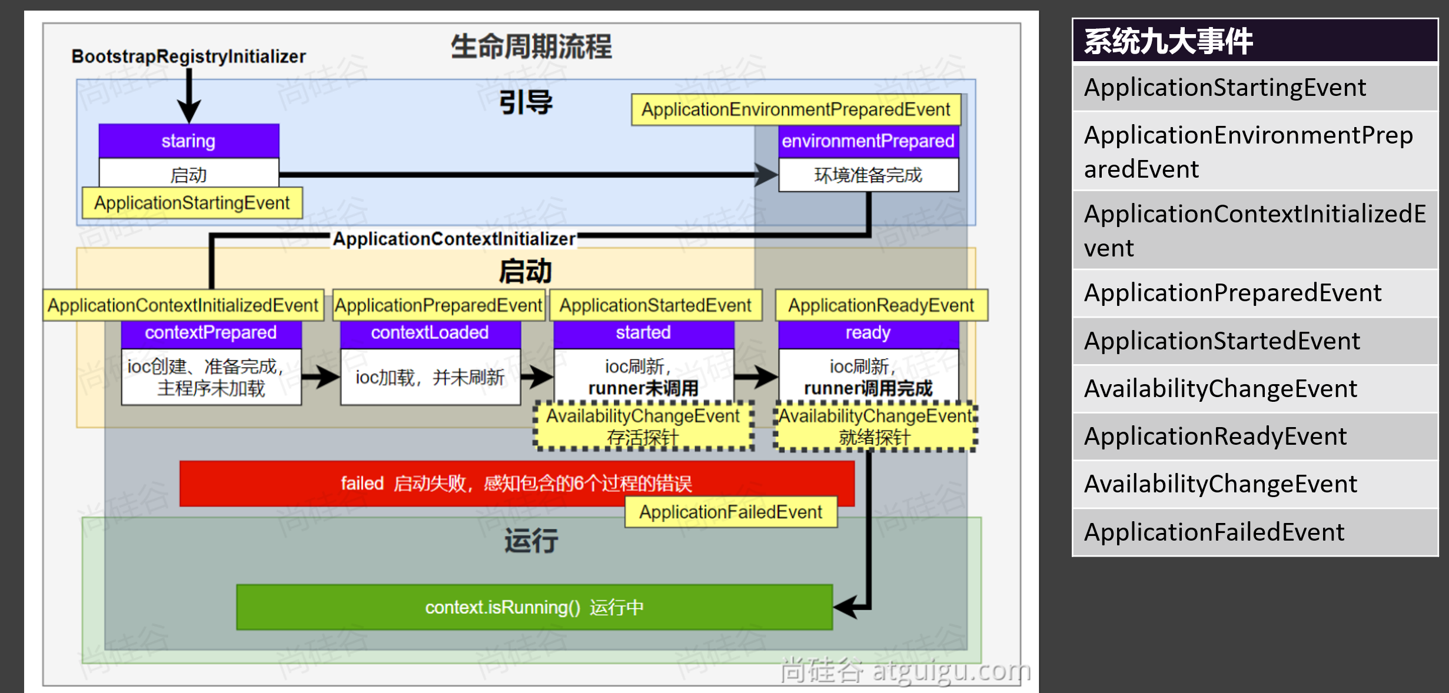Click the BootstrapRegistryInitializer text label

(x=188, y=56)
